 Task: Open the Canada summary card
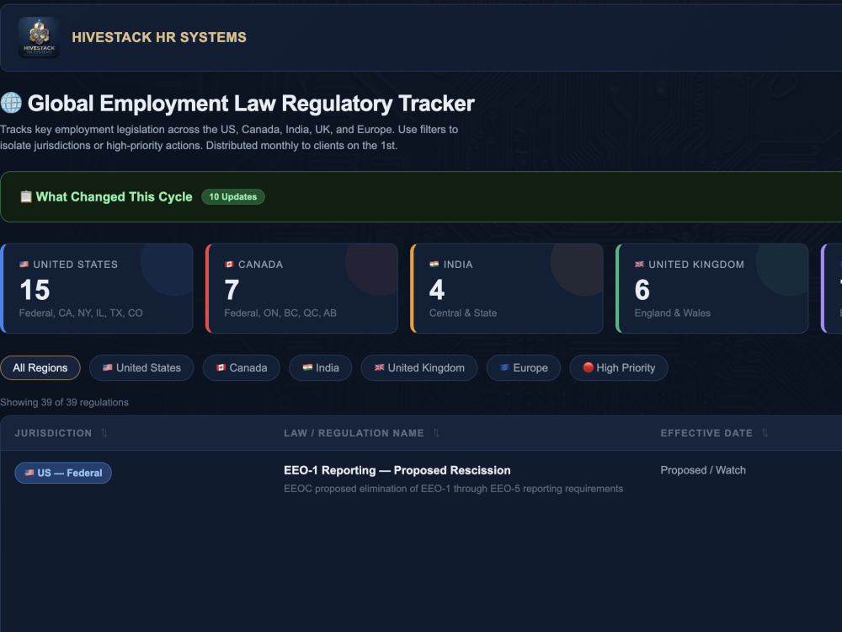pos(301,288)
